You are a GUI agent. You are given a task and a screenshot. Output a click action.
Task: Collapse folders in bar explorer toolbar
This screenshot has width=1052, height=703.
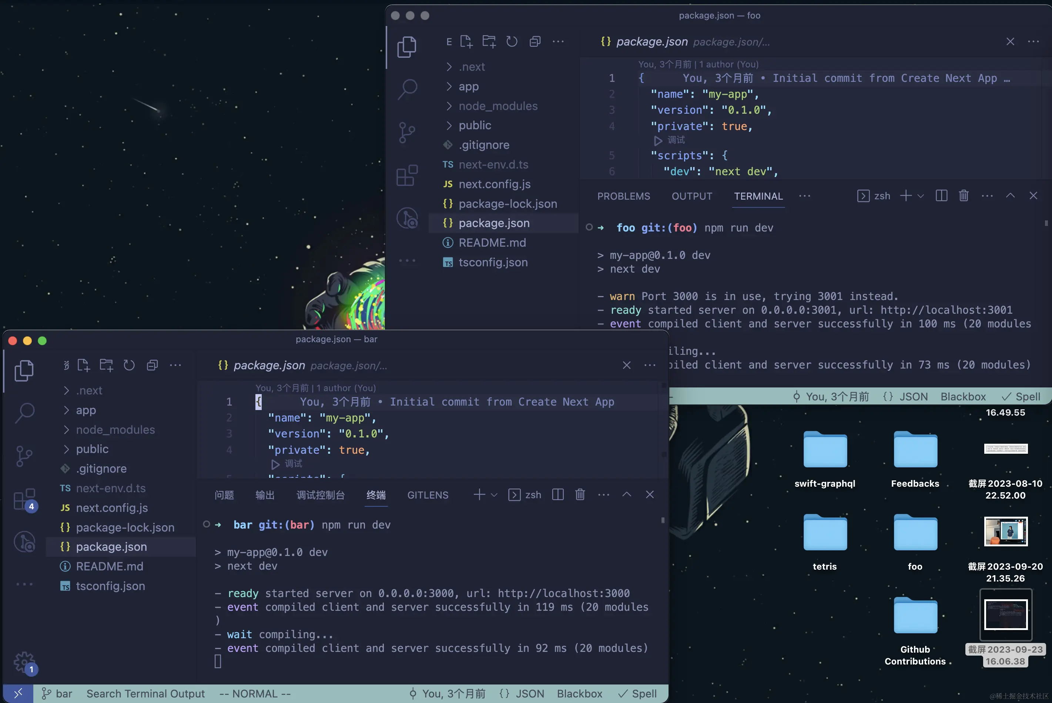(x=153, y=366)
